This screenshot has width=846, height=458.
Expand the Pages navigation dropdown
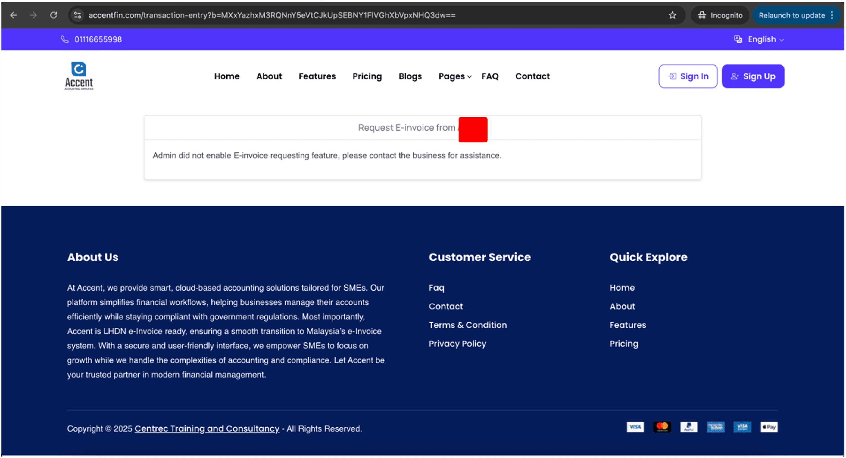click(454, 76)
